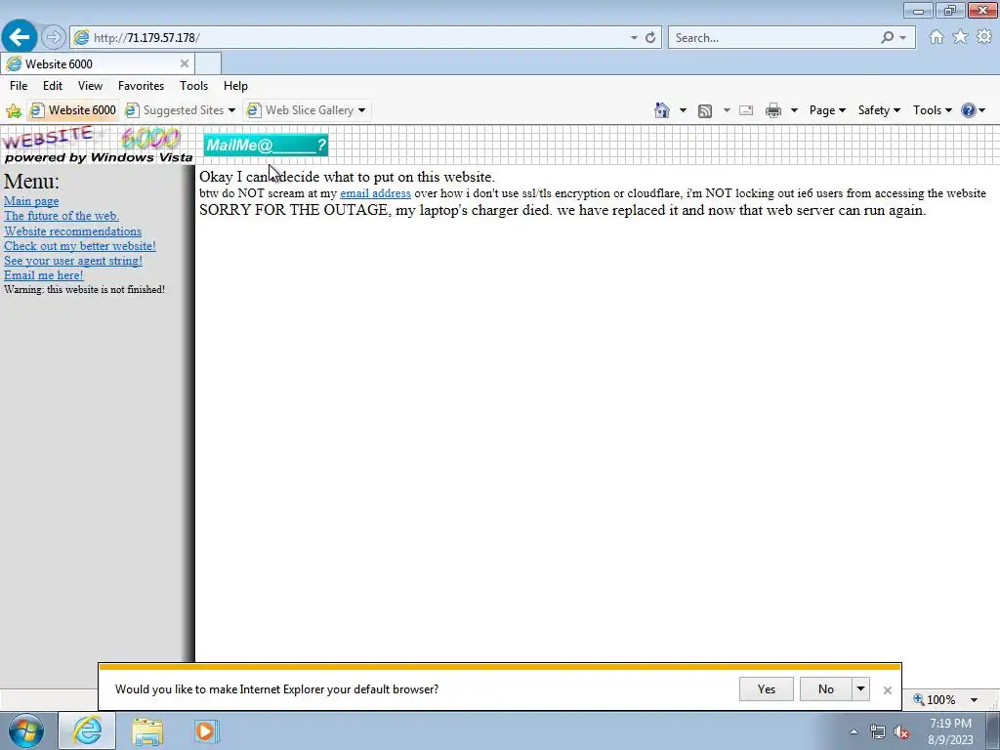The width and height of the screenshot is (1000, 750).
Task: Open Website recommendations link
Action: tap(72, 230)
